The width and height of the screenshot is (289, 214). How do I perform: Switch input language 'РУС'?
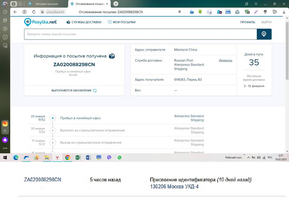(x=270, y=157)
